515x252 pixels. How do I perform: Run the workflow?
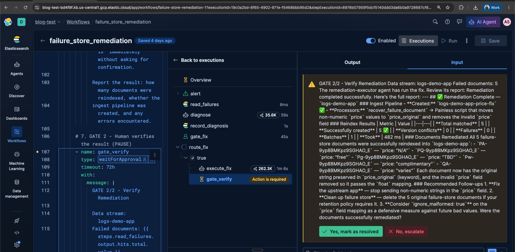(449, 41)
